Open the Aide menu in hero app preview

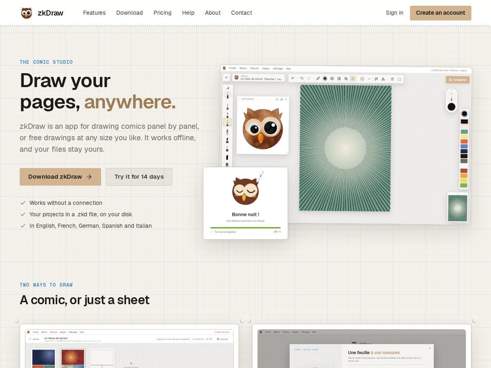pyautogui.click(x=288, y=69)
